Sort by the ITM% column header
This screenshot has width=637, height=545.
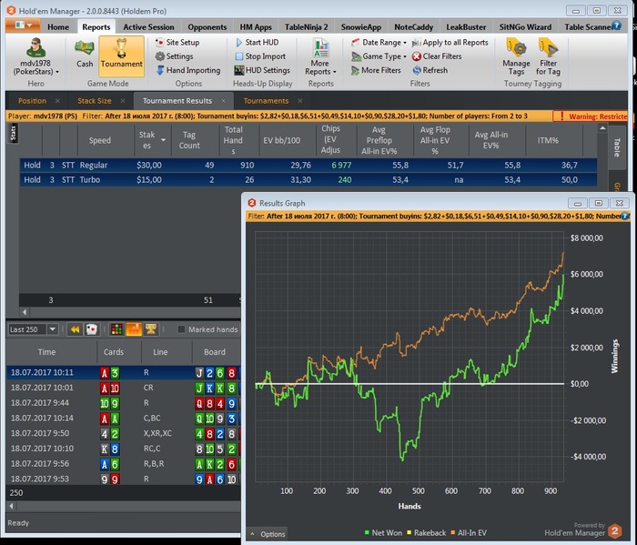(x=548, y=140)
